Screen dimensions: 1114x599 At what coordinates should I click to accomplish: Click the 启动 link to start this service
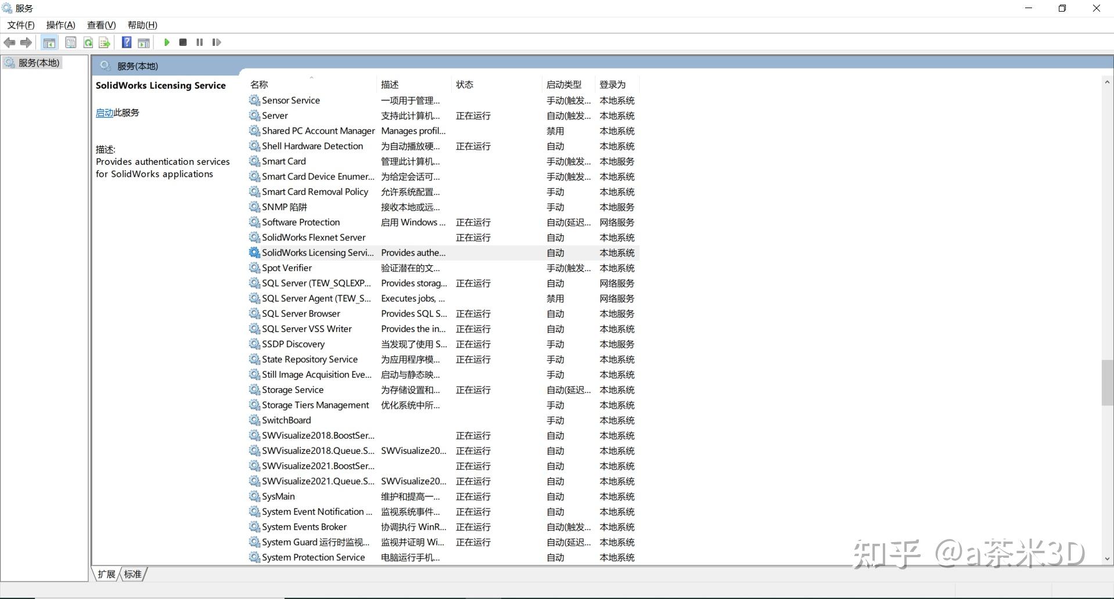coord(105,113)
